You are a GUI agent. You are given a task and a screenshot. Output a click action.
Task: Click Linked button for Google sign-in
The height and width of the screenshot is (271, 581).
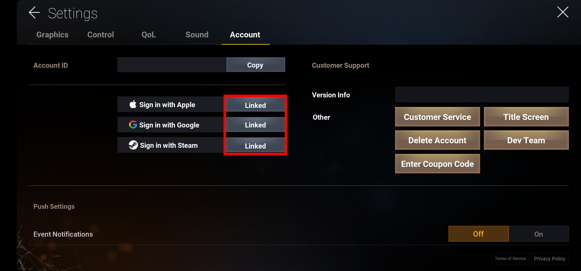pyautogui.click(x=255, y=125)
